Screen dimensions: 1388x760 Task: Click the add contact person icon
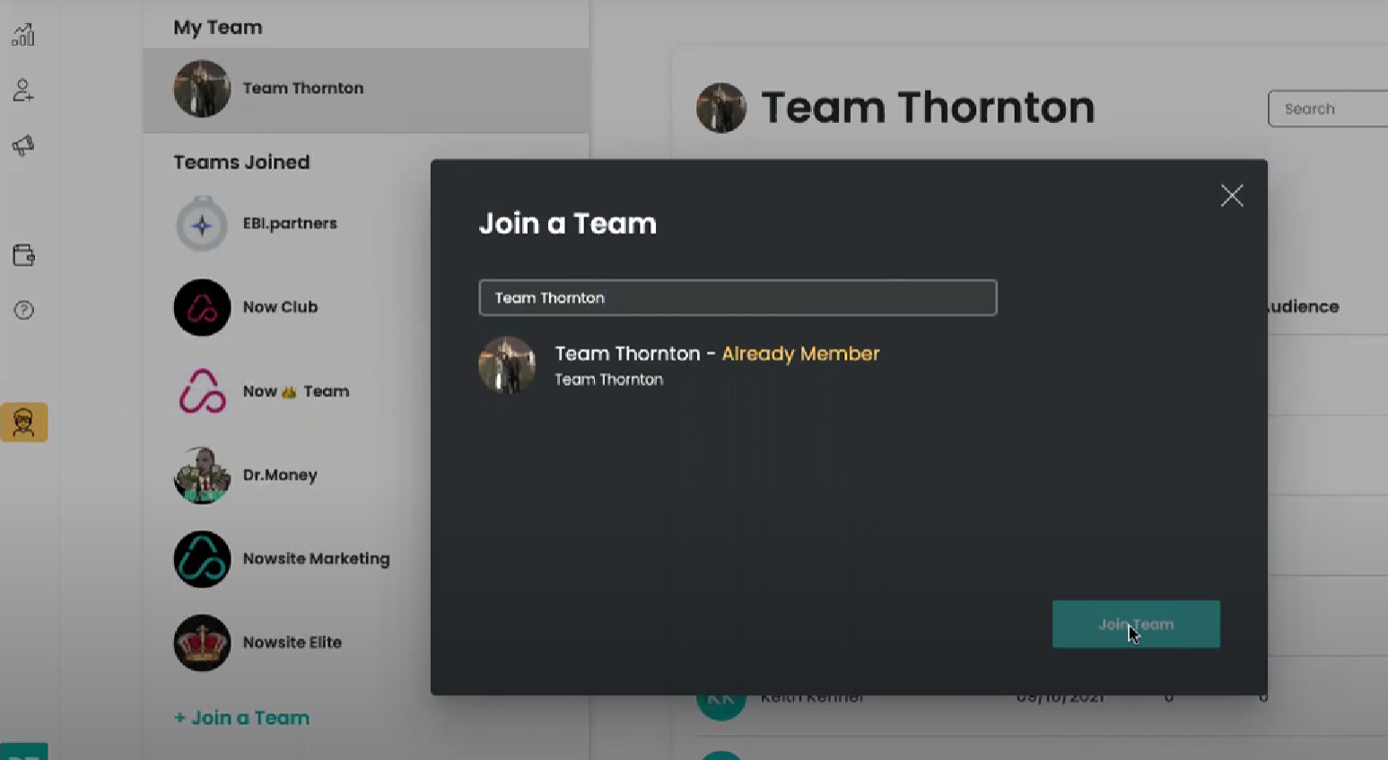[x=23, y=91]
